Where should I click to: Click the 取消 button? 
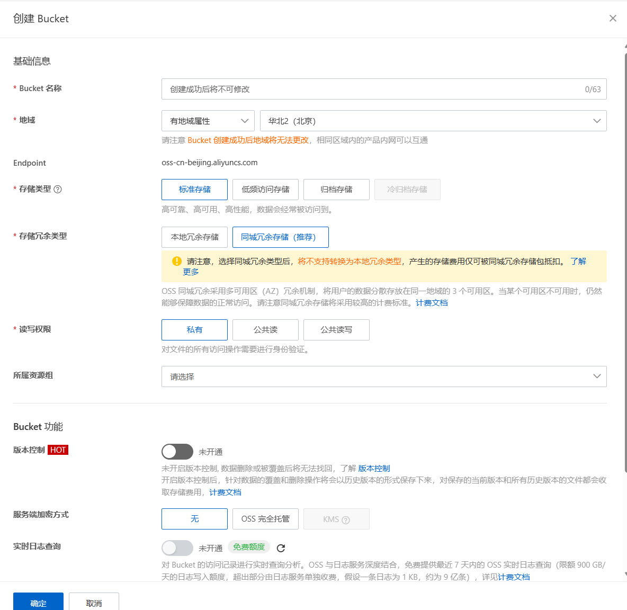pyautogui.click(x=94, y=602)
